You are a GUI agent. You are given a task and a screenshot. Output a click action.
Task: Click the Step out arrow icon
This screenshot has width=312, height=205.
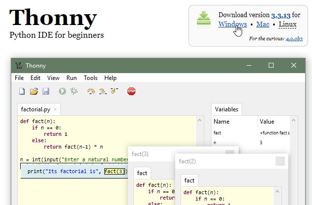click(x=115, y=91)
